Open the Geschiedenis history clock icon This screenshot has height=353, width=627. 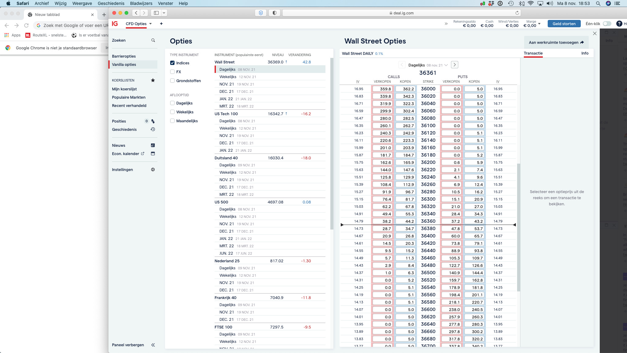click(x=153, y=129)
